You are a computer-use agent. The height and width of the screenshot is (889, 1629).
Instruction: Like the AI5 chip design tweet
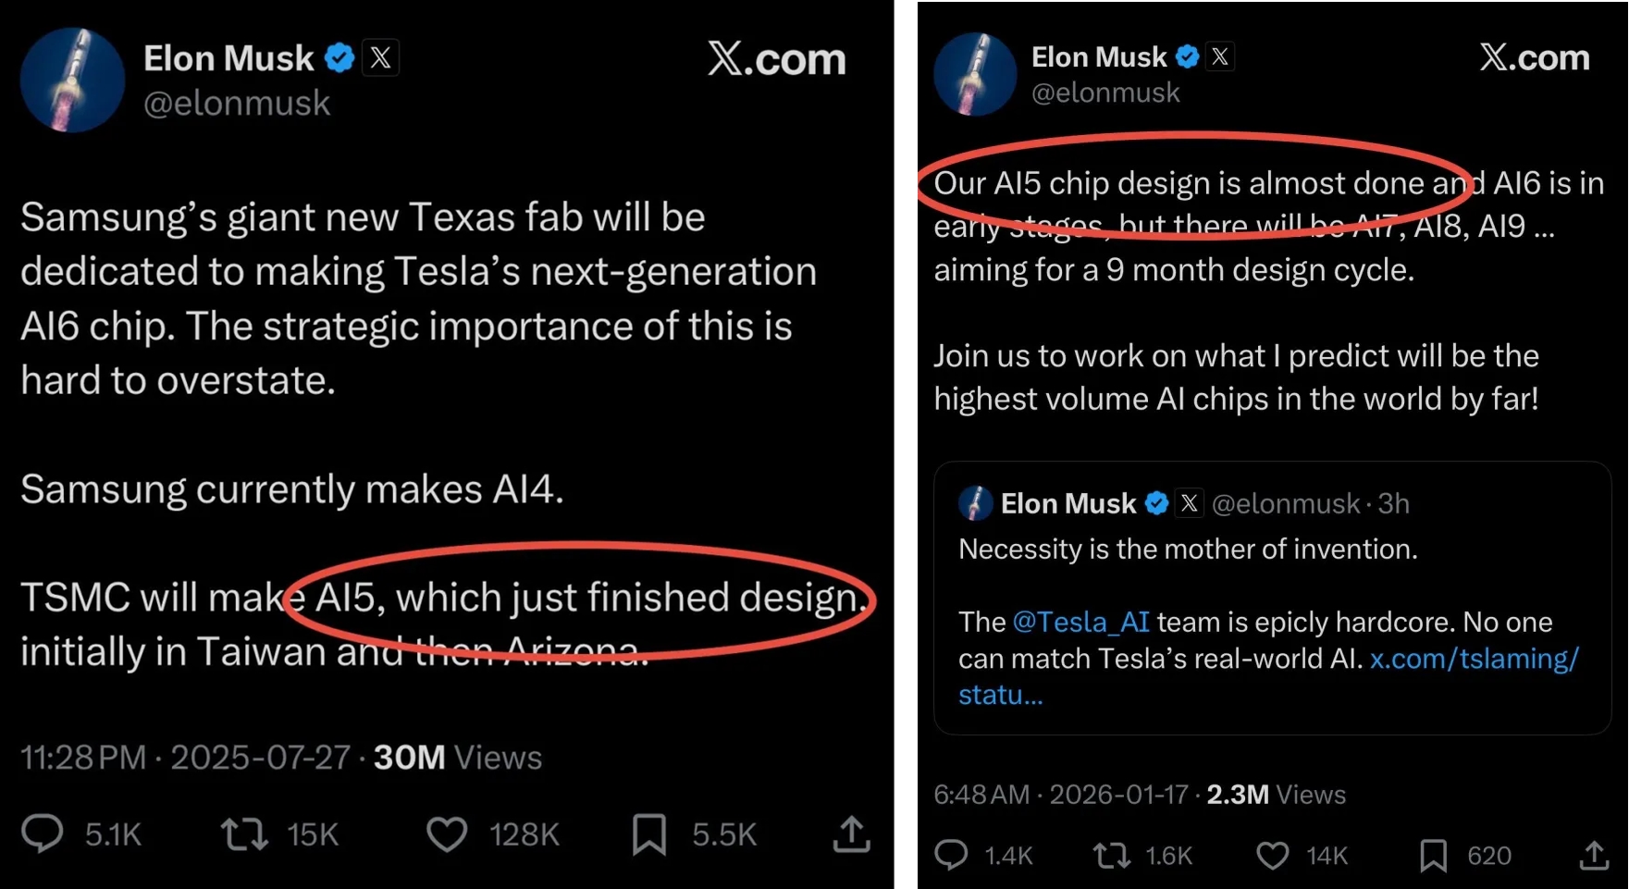coord(1277,855)
